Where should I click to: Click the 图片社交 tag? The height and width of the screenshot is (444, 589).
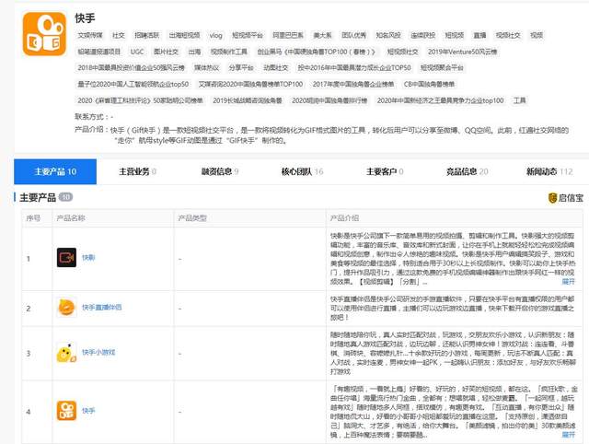166,52
